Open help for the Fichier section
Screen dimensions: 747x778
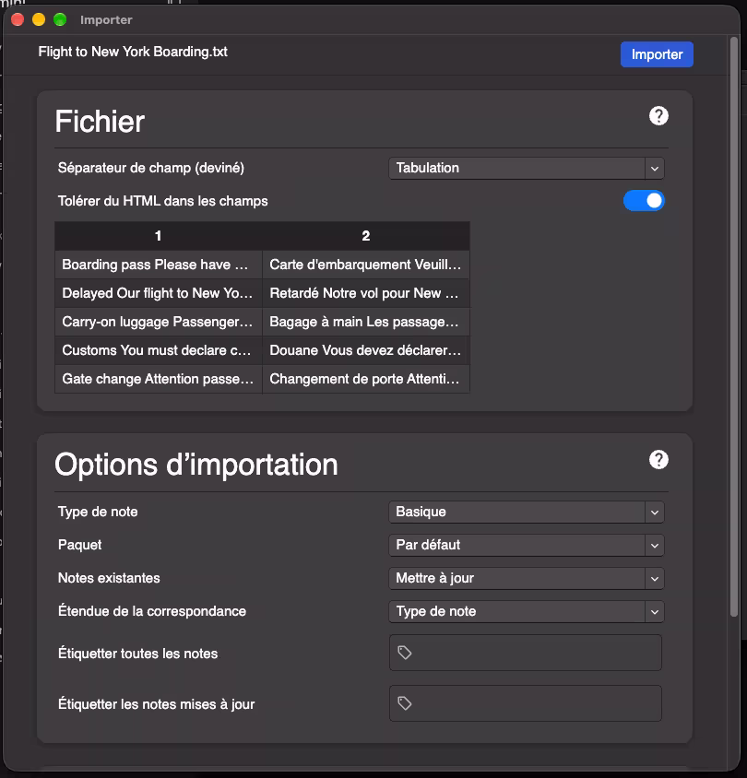(x=658, y=116)
